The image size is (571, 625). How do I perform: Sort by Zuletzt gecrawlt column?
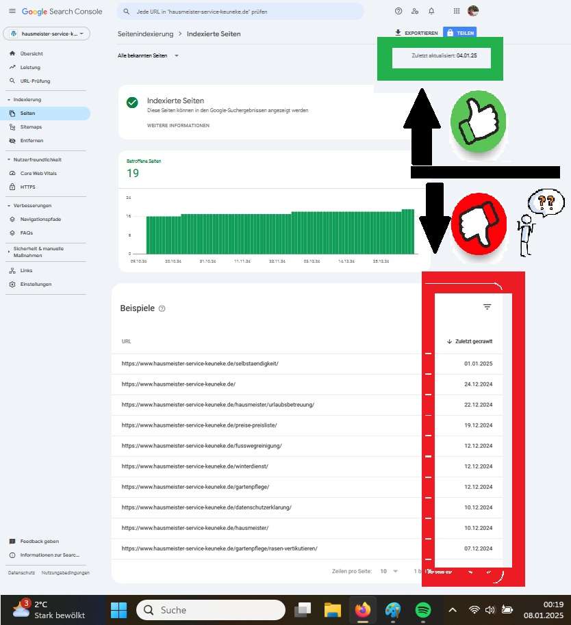pos(470,342)
